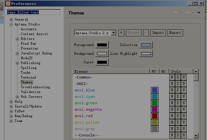Open the Aptana Studio 2.x theme dropdown
207x140 pixels.
95,33
